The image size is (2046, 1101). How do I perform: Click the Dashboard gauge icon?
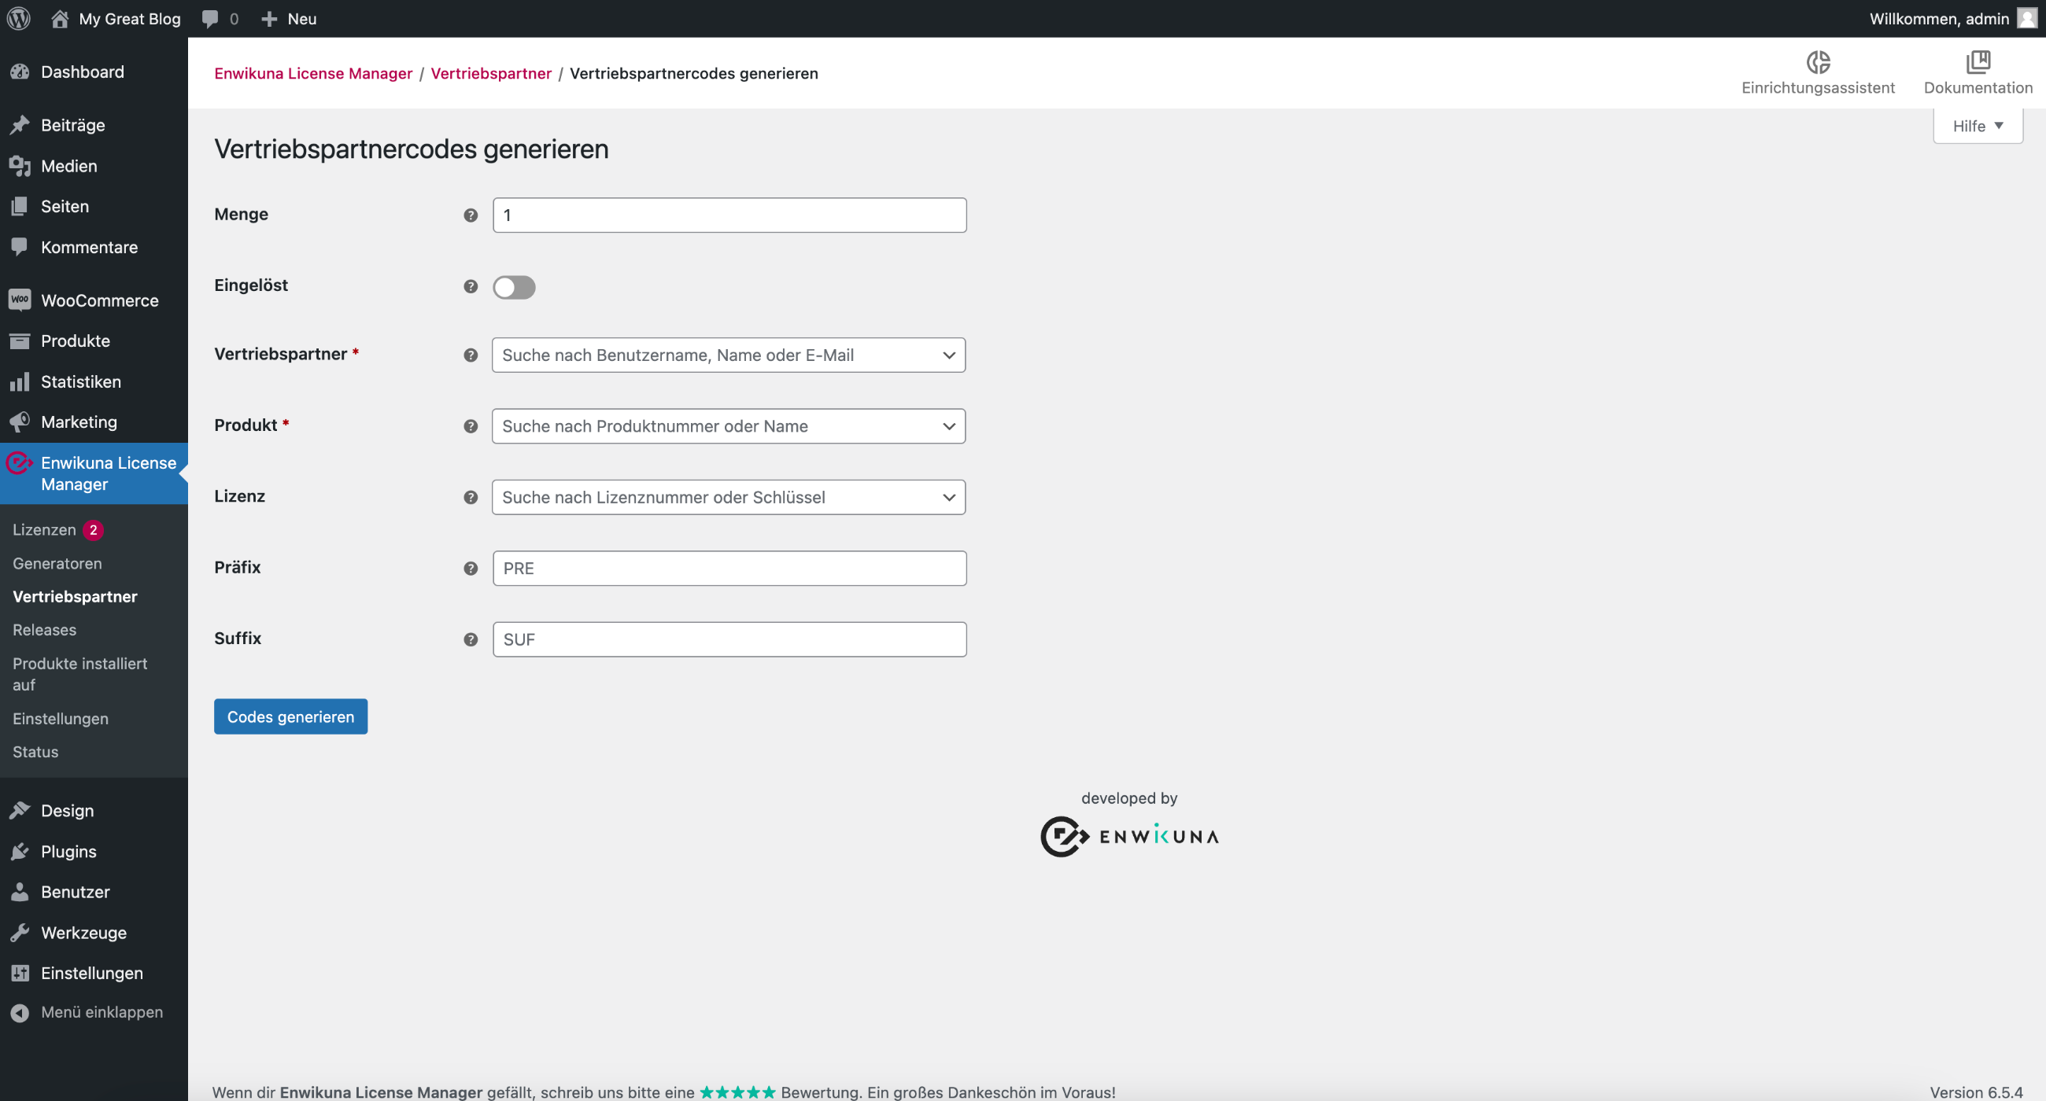tap(20, 72)
